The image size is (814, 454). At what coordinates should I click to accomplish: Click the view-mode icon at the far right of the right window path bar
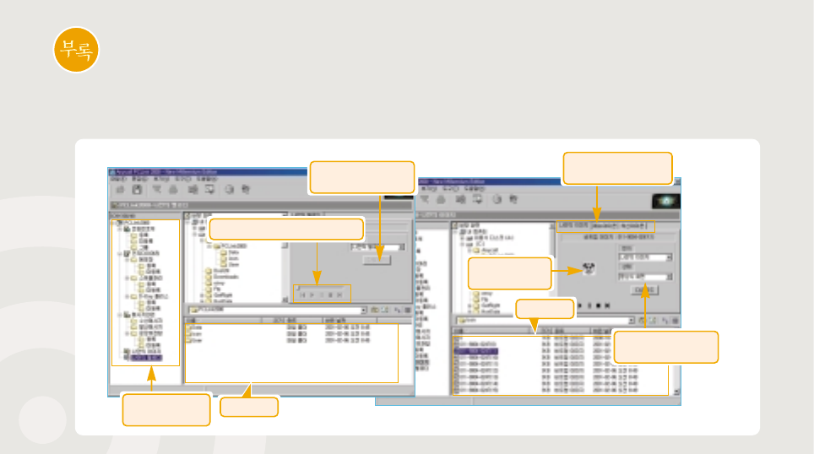676,321
